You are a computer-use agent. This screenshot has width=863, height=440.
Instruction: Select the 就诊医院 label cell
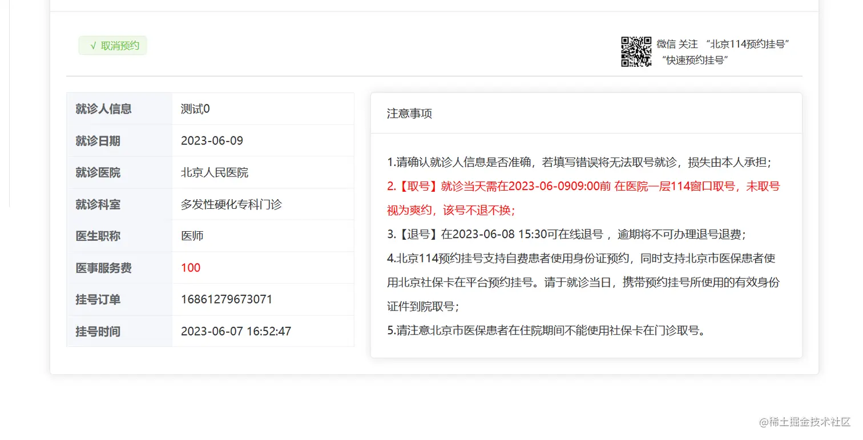coord(119,172)
